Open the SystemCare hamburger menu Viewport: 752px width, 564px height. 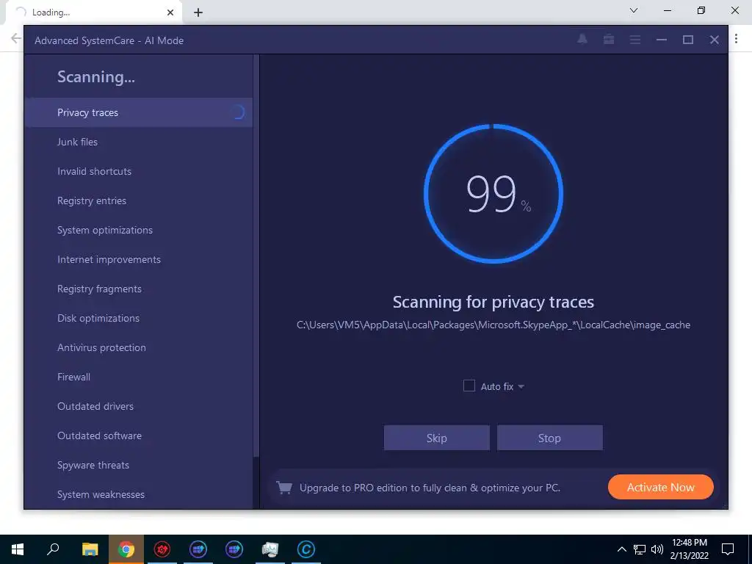click(635, 40)
